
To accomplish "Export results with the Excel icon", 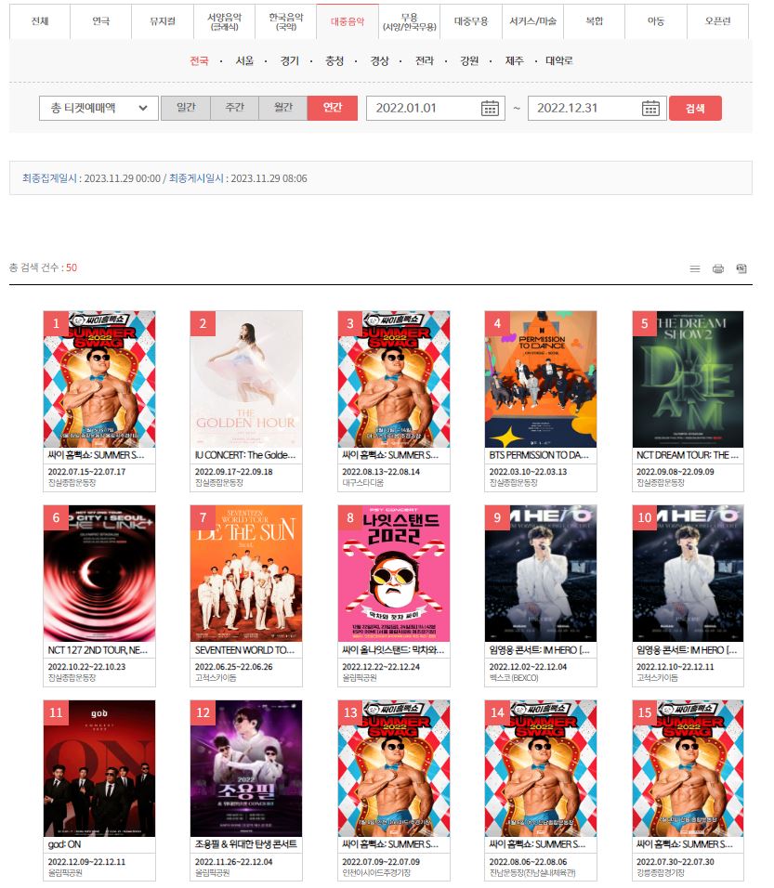I will coord(741,268).
